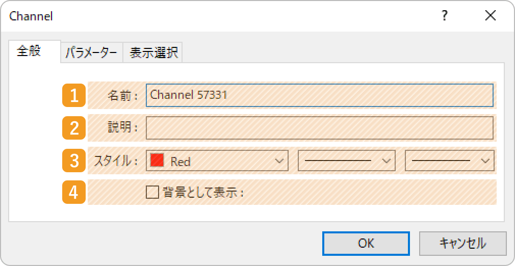Click the chevron arrow of color combo
515x266 pixels.
(279, 161)
